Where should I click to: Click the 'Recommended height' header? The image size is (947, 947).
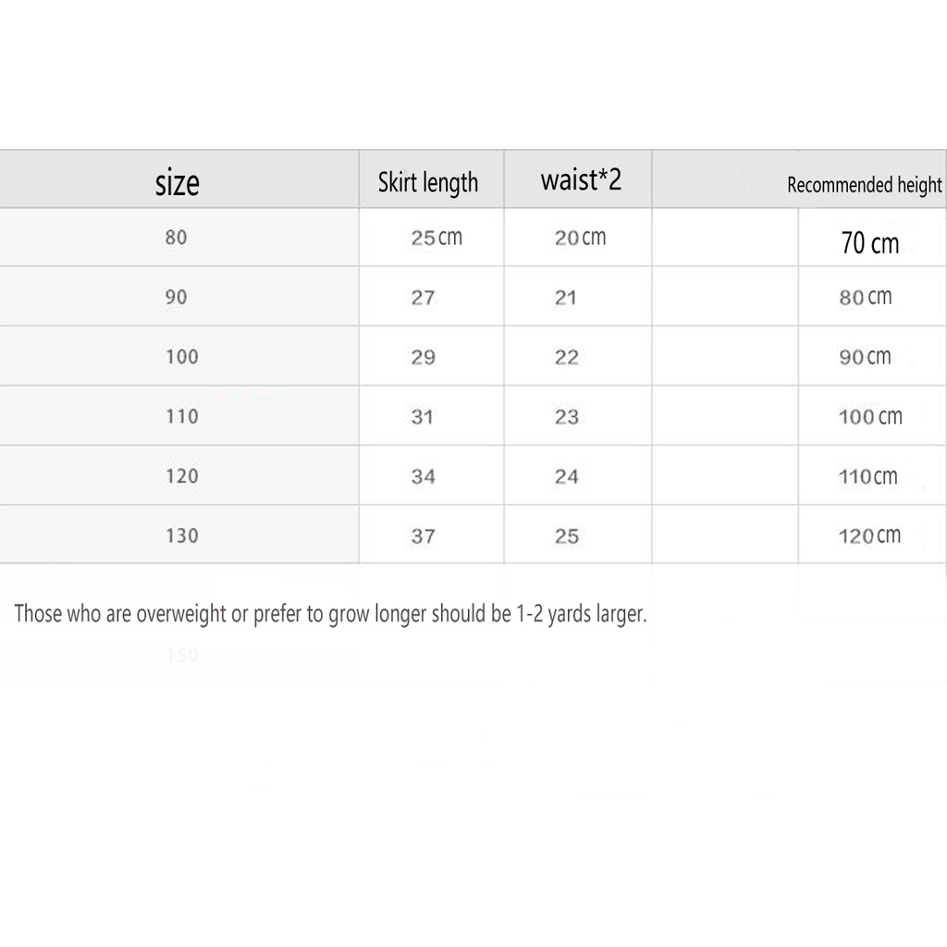pos(865,185)
